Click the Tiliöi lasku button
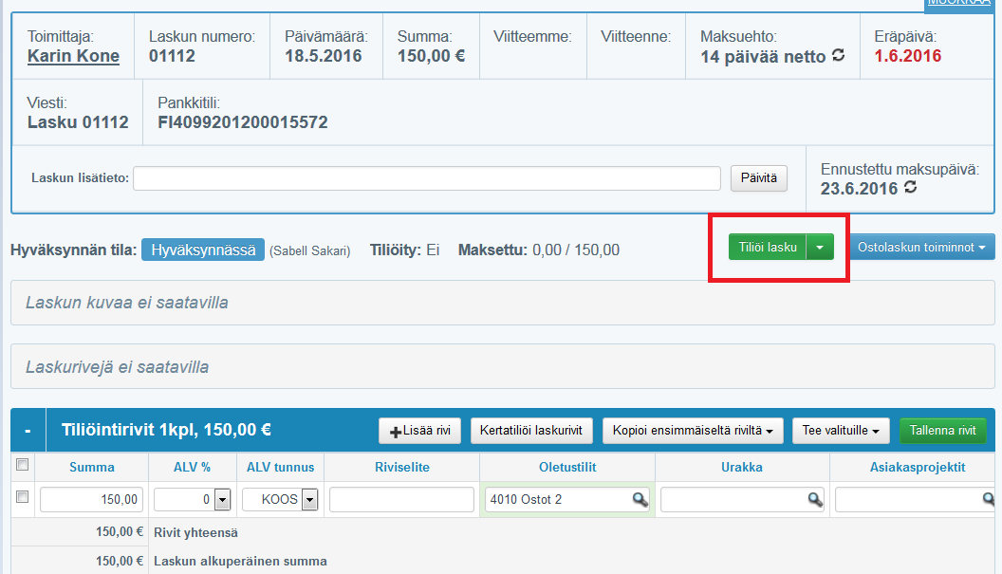1002x574 pixels. tap(768, 248)
